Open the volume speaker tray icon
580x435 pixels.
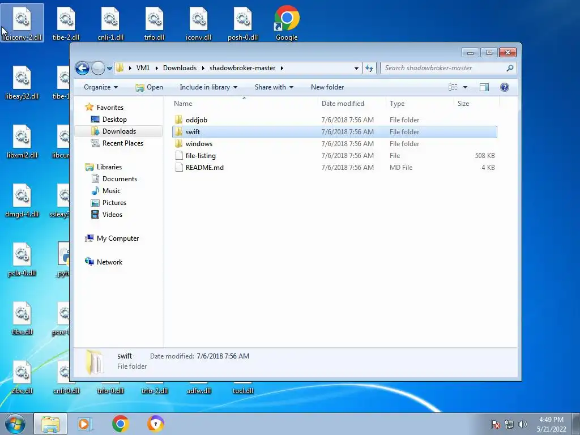tap(522, 424)
